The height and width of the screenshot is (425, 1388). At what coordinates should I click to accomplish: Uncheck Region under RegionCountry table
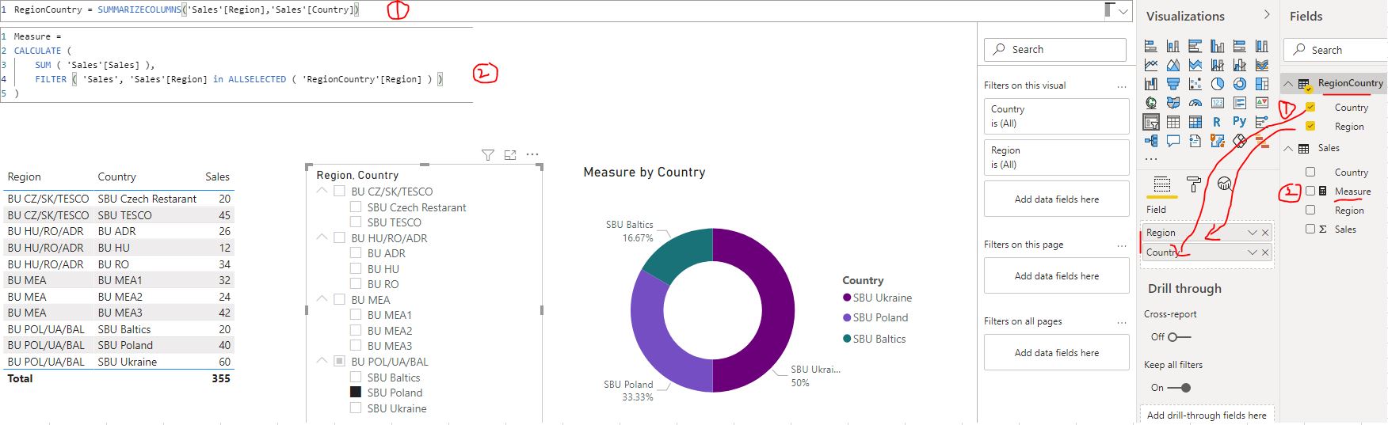(x=1310, y=126)
